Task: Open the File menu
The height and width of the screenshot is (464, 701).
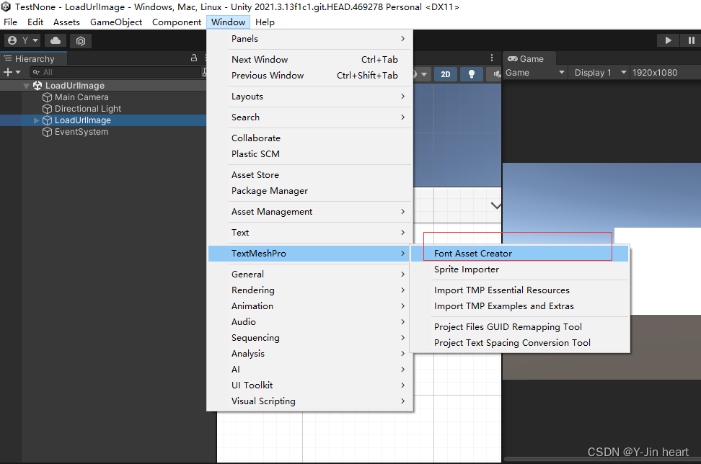Action: 10,22
